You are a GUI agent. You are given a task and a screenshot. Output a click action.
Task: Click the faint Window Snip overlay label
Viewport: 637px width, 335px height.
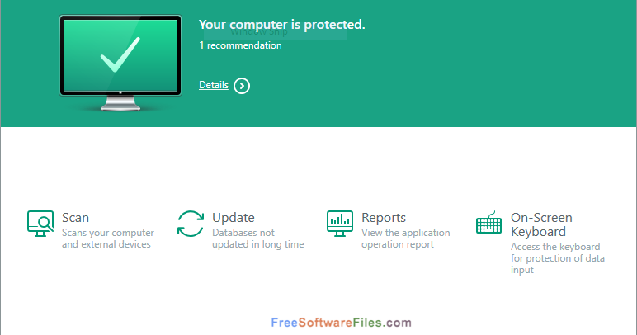pos(259,31)
